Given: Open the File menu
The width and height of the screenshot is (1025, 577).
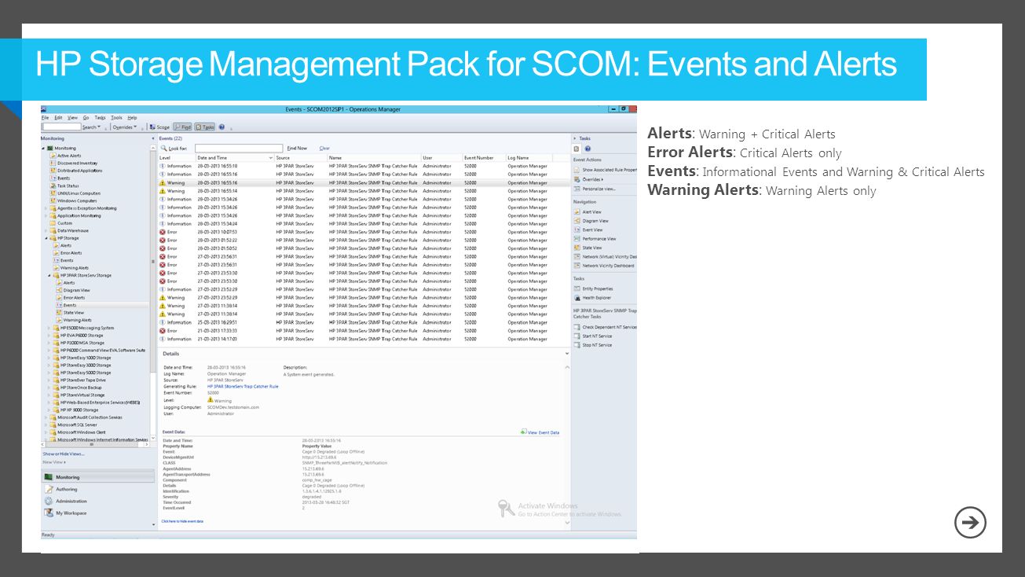Looking at the screenshot, I should coord(45,117).
